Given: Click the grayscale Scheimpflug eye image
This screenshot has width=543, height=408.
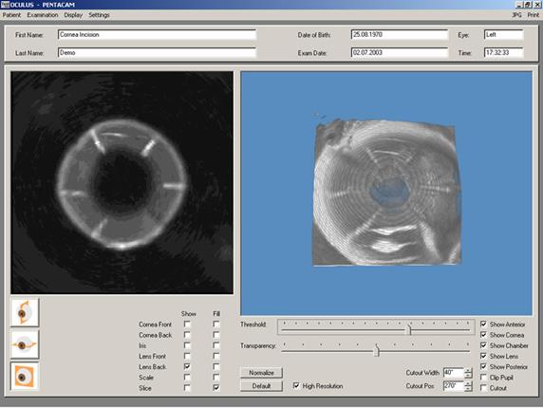Looking at the screenshot, I should tap(122, 183).
